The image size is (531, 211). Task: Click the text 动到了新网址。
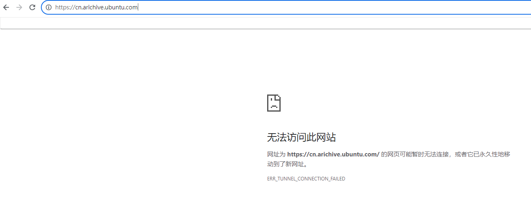click(x=287, y=164)
